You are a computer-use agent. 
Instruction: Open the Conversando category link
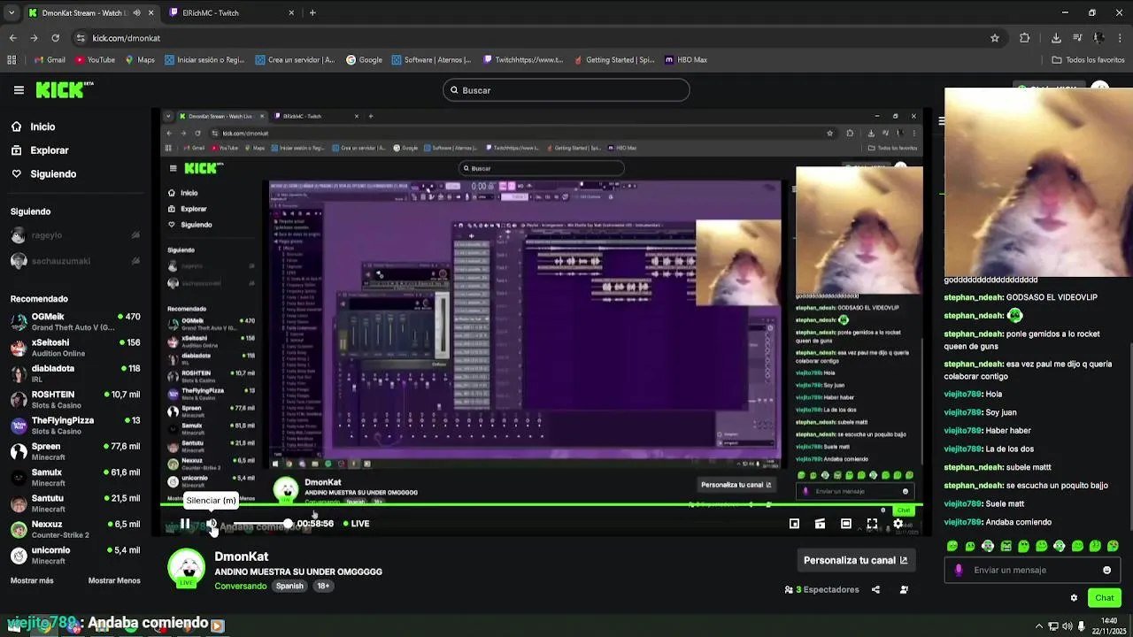coord(240,586)
